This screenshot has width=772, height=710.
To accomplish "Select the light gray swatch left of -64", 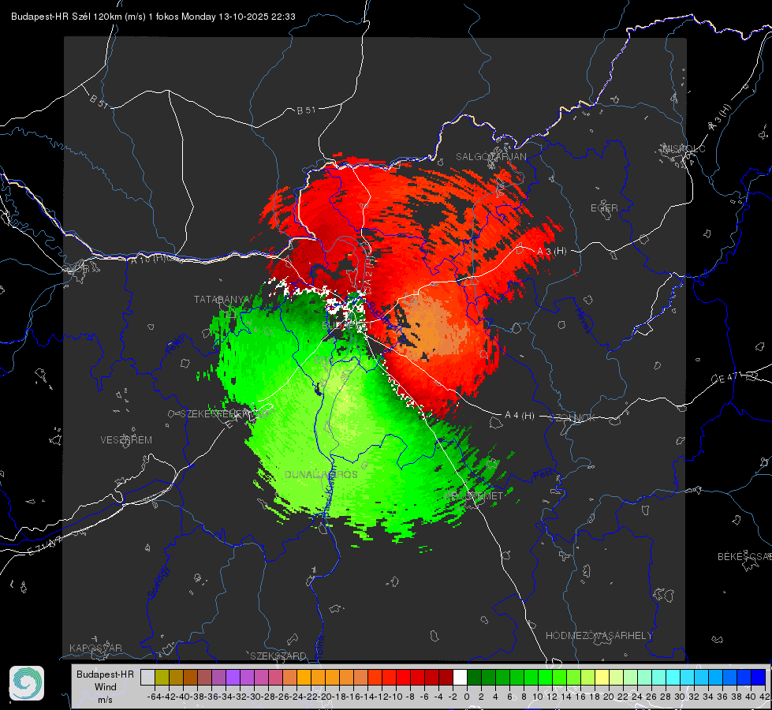I will tap(147, 678).
